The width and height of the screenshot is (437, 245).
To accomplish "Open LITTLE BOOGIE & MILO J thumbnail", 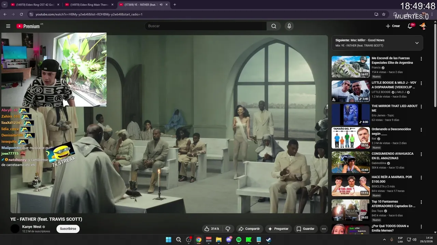I will [x=351, y=91].
